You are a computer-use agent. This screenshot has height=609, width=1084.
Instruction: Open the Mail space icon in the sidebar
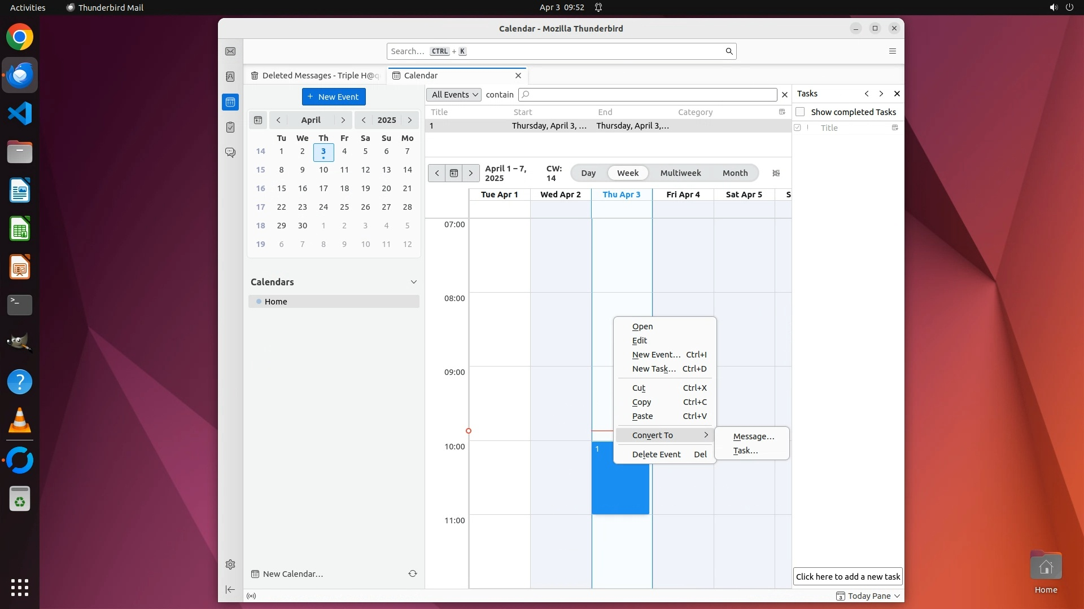tap(230, 51)
